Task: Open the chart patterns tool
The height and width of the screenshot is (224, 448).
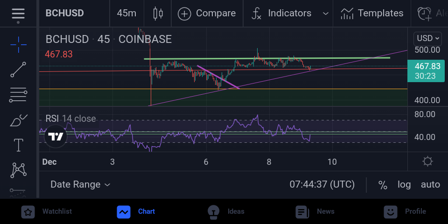Action: (18, 170)
